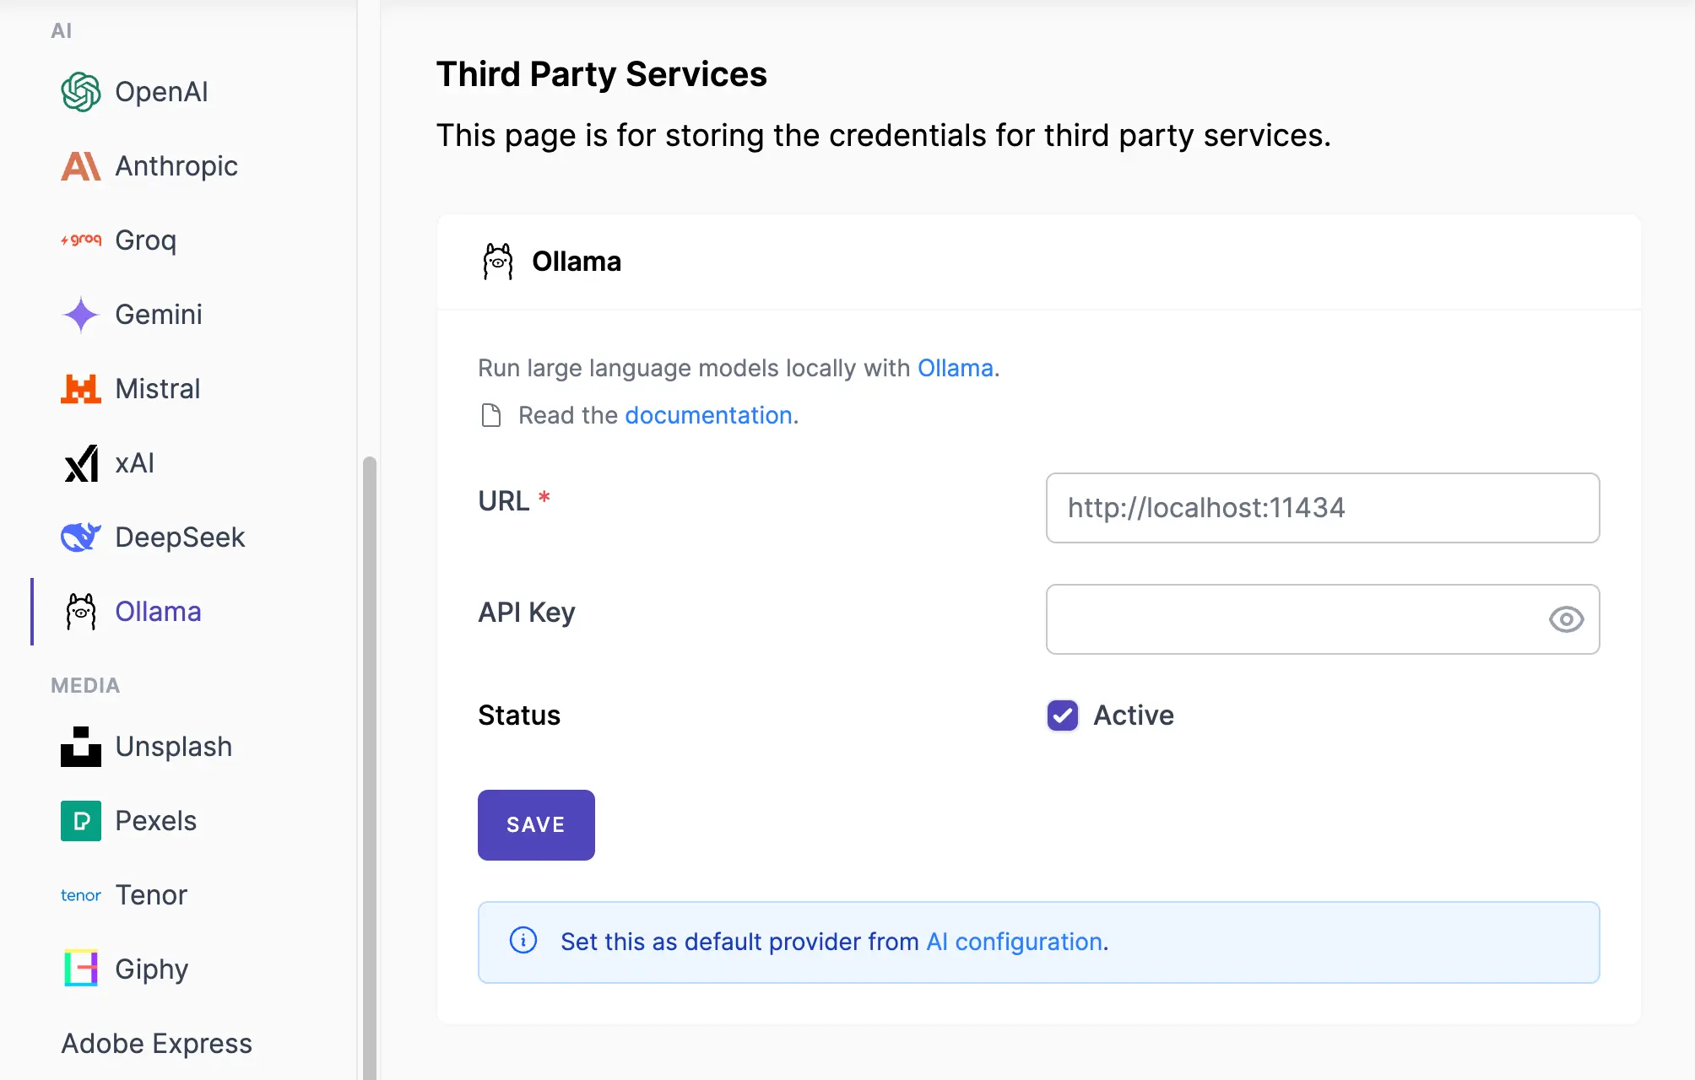Open the Groq configuration page

pyautogui.click(x=144, y=240)
